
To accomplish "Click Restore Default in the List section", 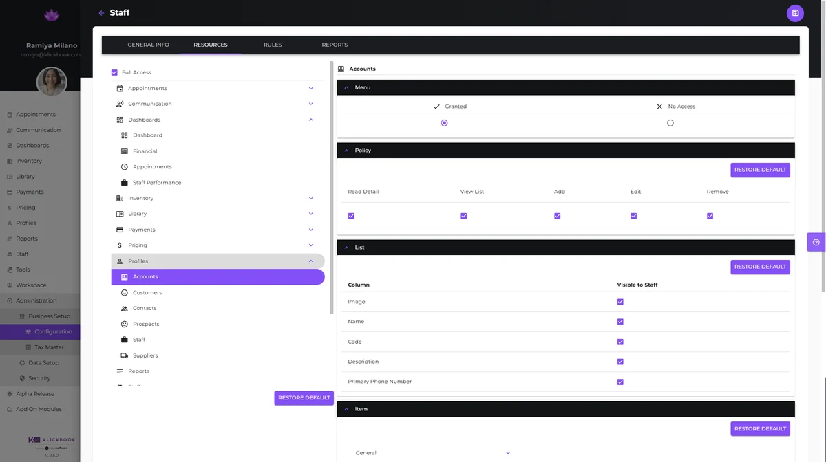I will [760, 267].
